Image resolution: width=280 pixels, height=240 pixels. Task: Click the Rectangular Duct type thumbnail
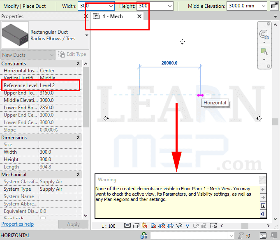pos(15,35)
